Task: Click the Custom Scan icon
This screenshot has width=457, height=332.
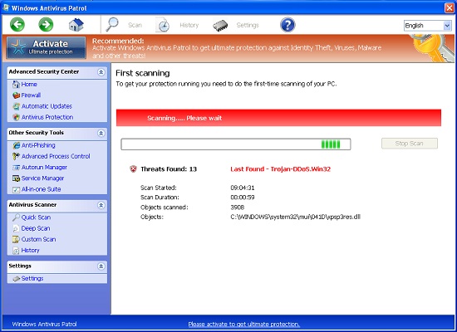Action: 16,239
